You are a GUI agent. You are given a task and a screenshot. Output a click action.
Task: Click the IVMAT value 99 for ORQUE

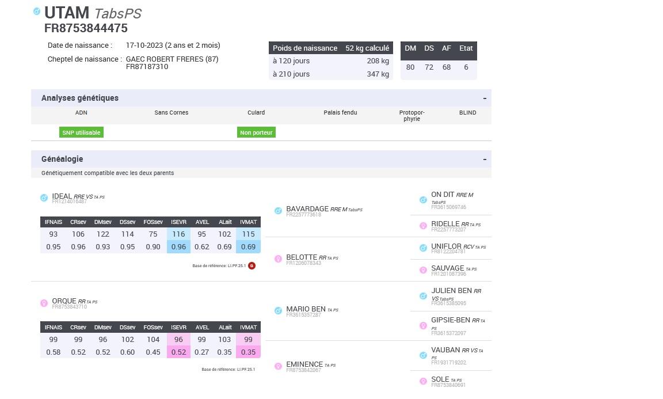248,340
